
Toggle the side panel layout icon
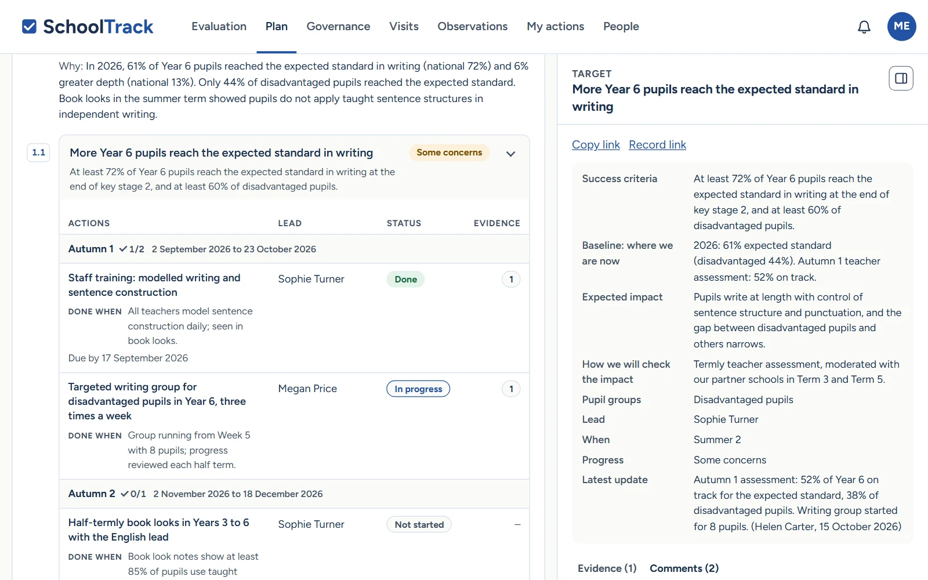click(901, 78)
